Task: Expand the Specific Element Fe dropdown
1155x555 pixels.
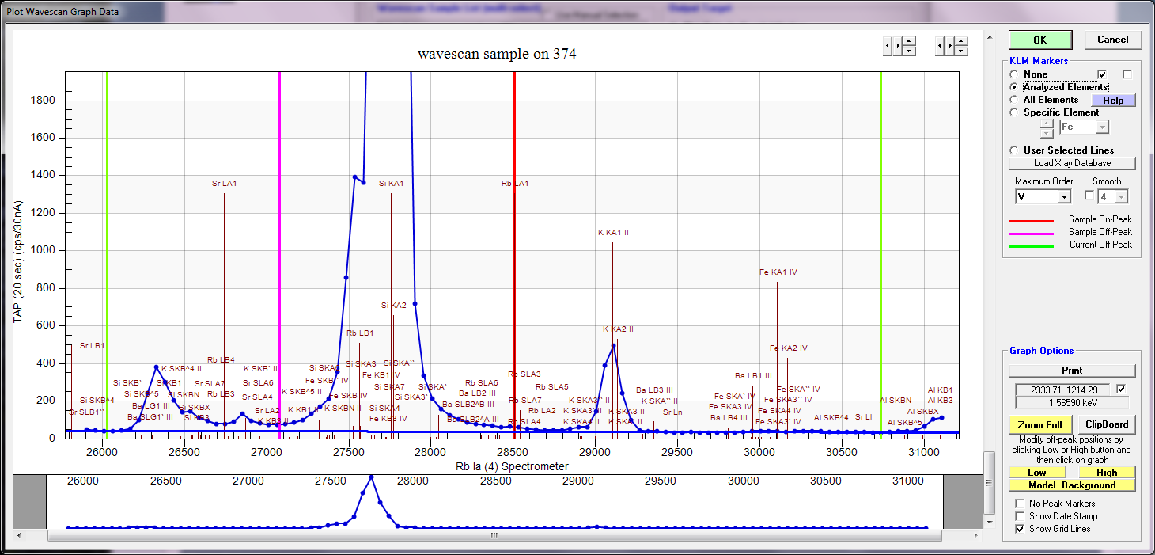Action: tap(1102, 127)
